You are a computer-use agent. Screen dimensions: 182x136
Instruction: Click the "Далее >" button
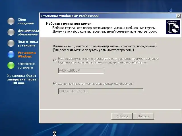143,116
